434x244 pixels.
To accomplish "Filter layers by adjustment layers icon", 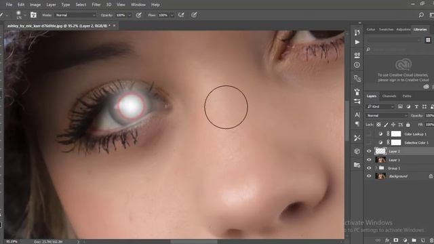I will (x=408, y=106).
